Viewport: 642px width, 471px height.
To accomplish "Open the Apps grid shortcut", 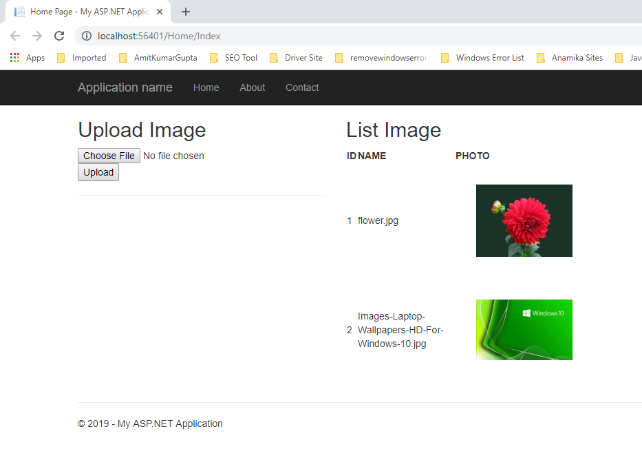I will [x=28, y=58].
